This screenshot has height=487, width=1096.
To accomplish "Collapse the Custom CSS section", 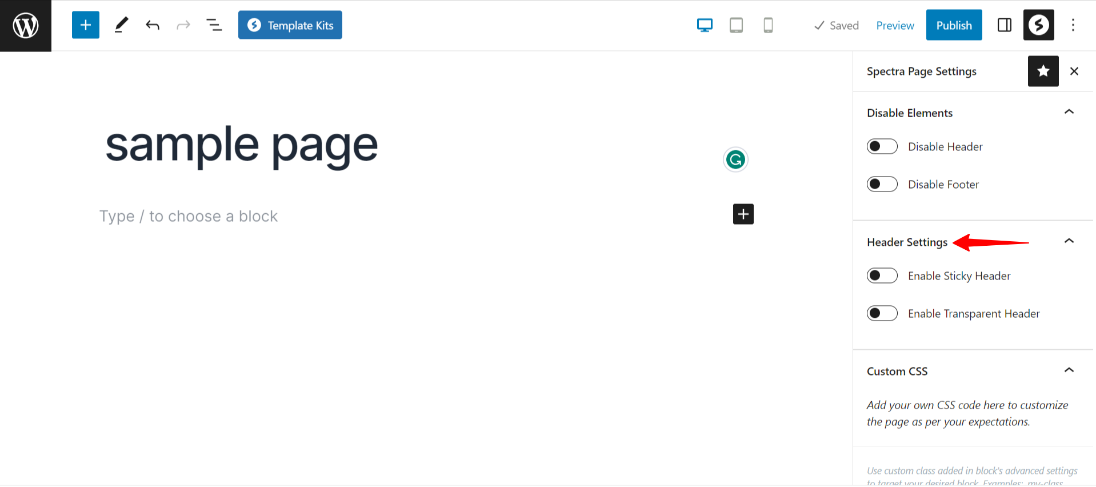I will [x=1069, y=370].
